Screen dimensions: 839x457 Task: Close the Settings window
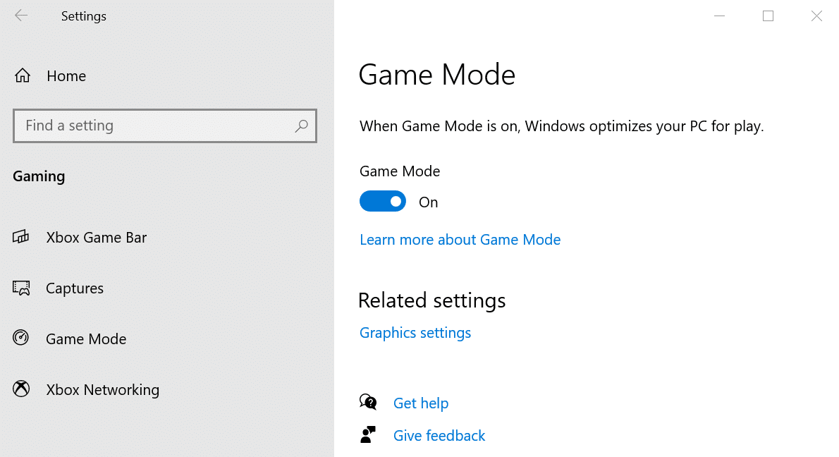coord(816,16)
